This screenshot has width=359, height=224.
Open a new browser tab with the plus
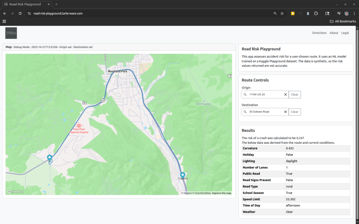[56, 5]
